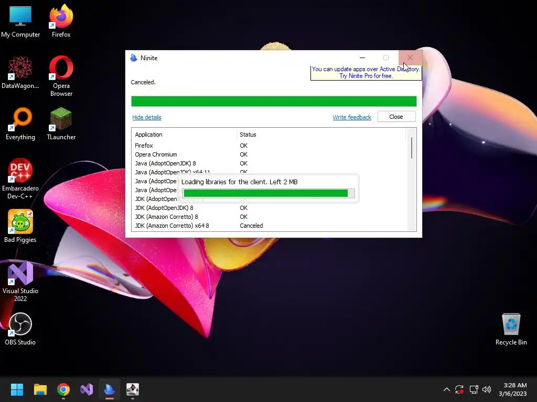Select Visual Studio 2022 desktop shortcut

(x=20, y=281)
